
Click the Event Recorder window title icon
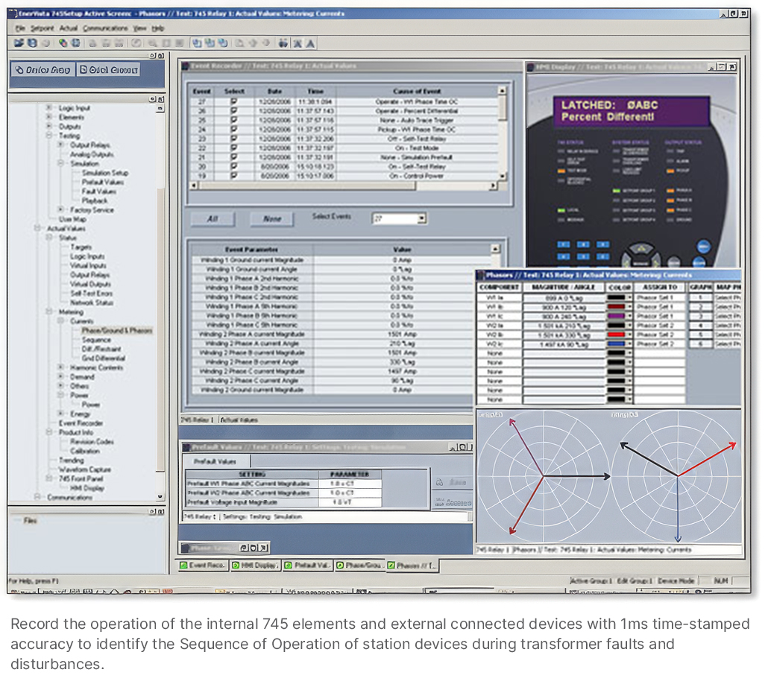[186, 66]
